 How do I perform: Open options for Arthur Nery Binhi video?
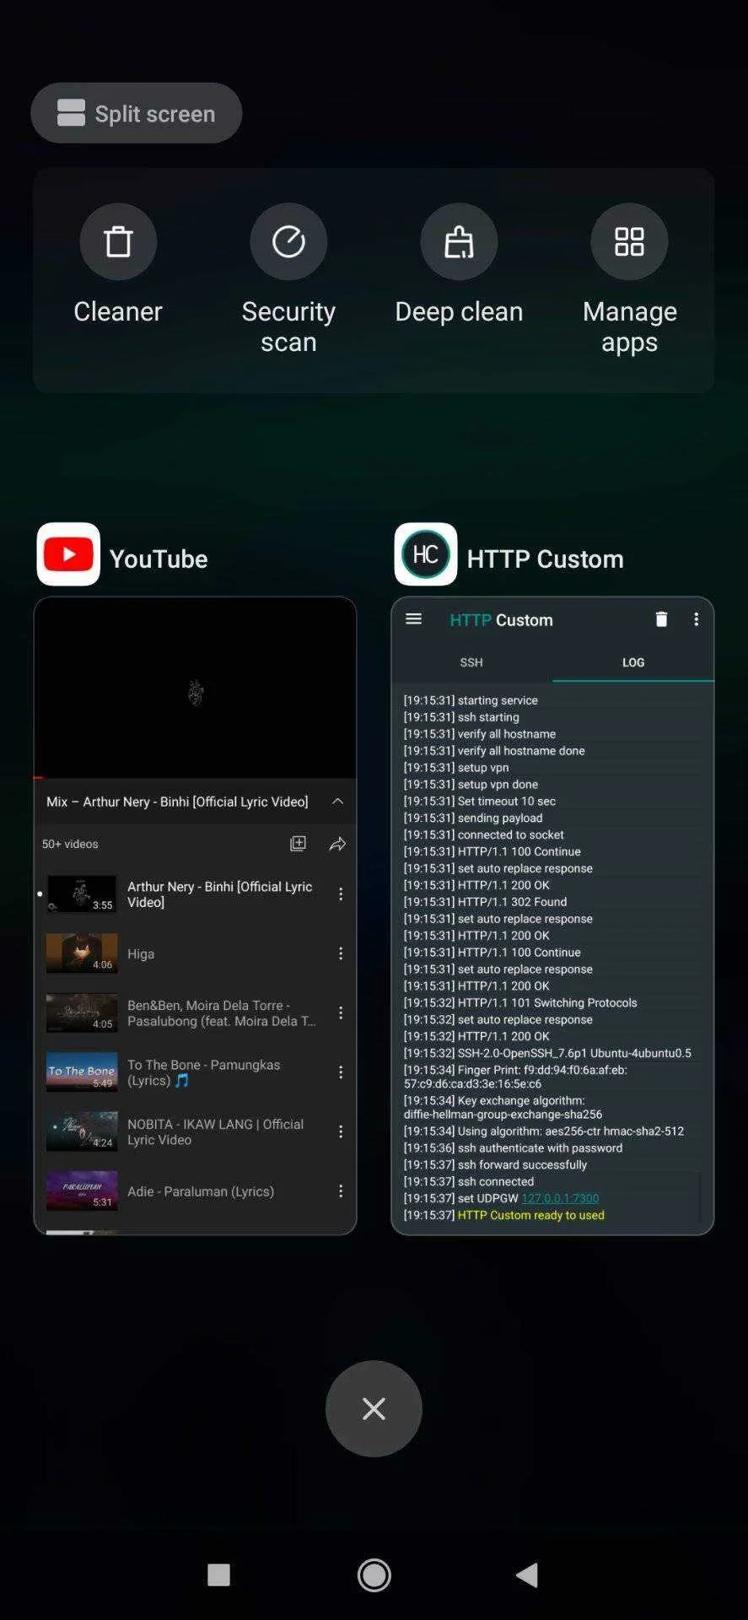click(x=341, y=894)
